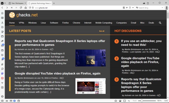Open the user profile avatar
Screen dimensions: 169x103
pos(167,8)
